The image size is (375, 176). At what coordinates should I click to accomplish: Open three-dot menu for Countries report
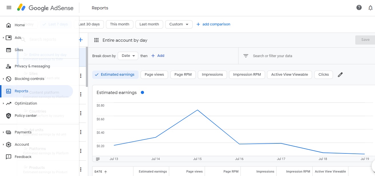(x=81, y=113)
